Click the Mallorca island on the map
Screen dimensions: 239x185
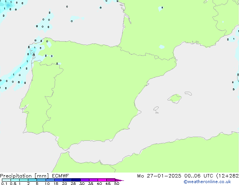click(x=175, y=99)
